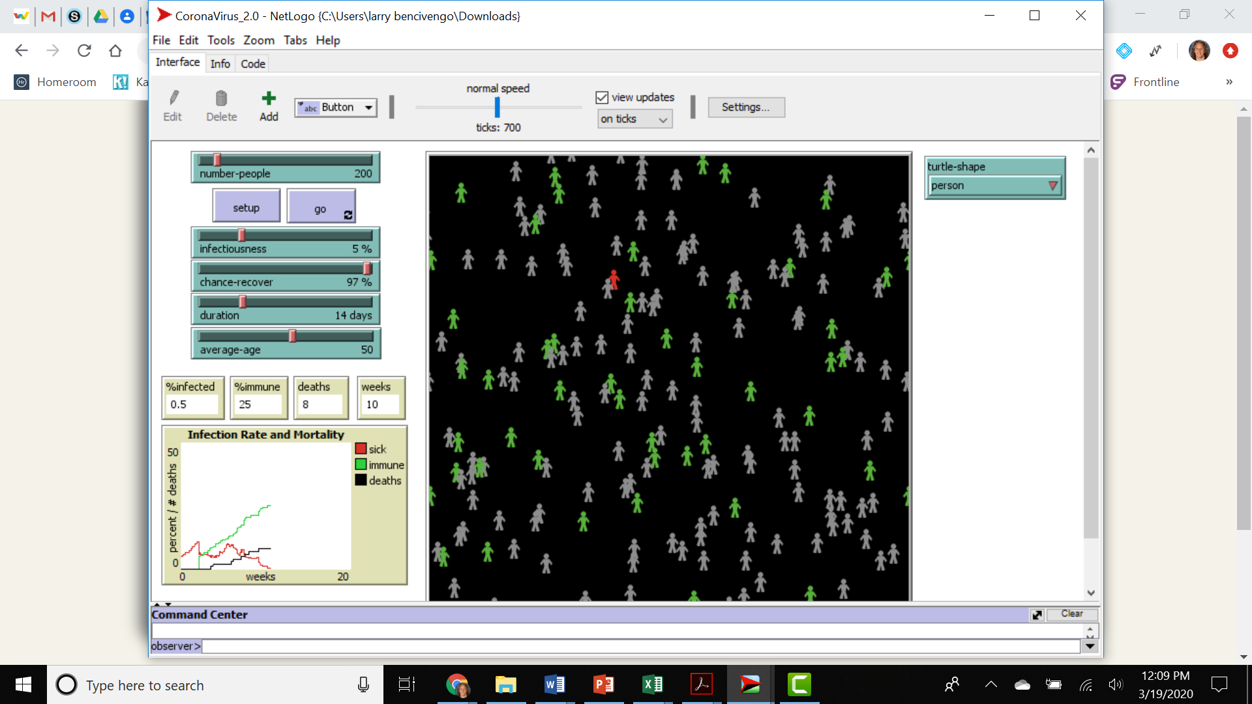Open the Settings dialog
The image size is (1252, 704).
[746, 107]
